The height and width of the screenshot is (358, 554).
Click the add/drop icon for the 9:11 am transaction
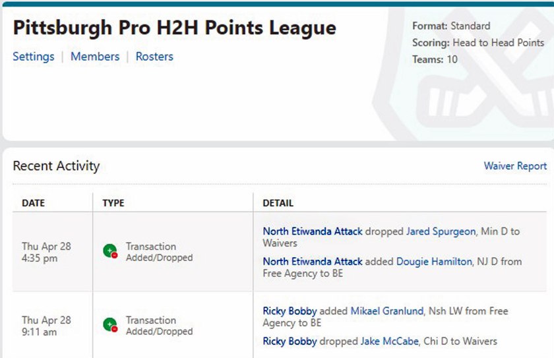110,325
